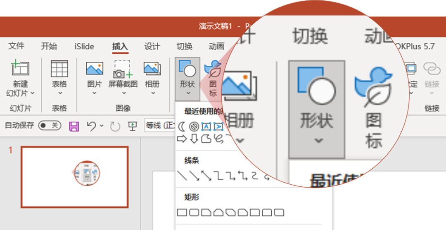The height and width of the screenshot is (230, 446).
Task: Open the Photo Album (相册) icon
Action: pyautogui.click(x=152, y=69)
